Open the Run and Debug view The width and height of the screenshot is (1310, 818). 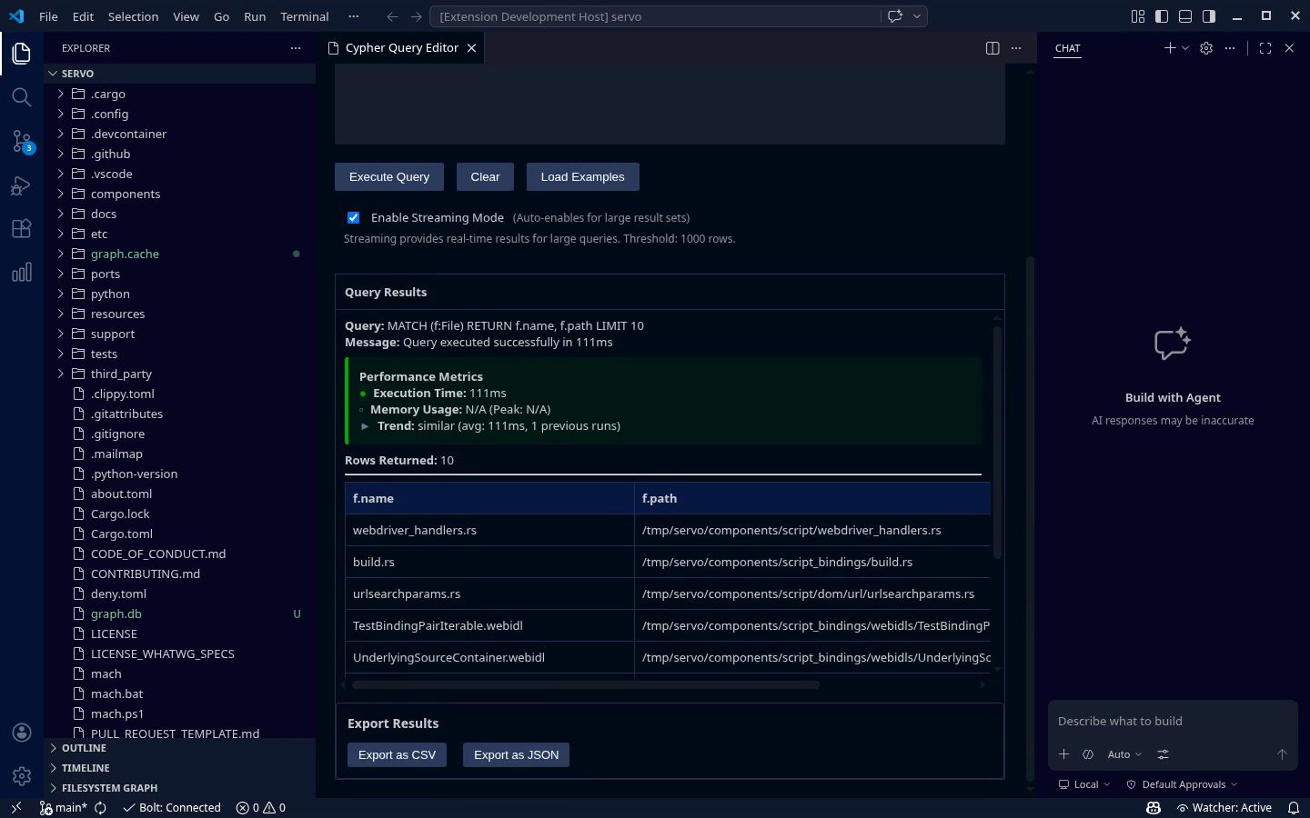pyautogui.click(x=22, y=185)
